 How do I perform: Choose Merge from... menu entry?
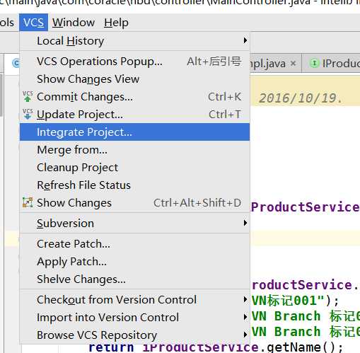(x=134, y=150)
